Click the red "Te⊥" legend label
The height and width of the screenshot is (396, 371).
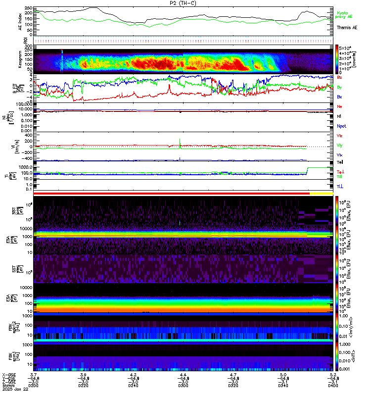tap(340, 172)
